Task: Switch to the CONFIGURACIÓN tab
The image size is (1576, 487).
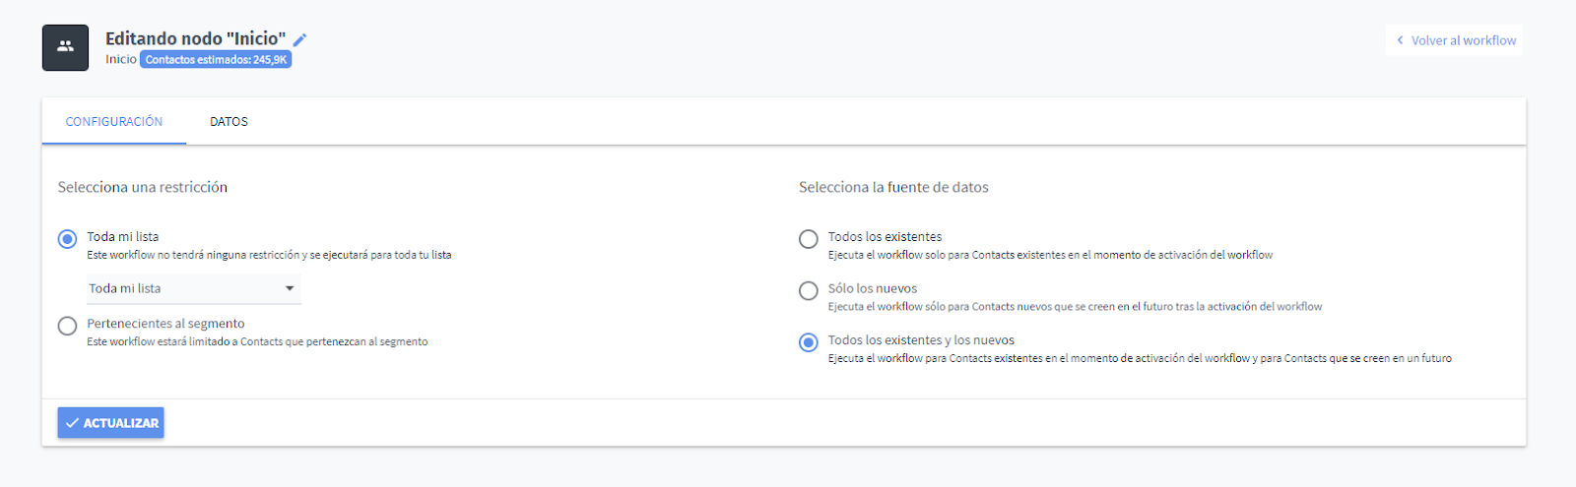Action: point(114,122)
